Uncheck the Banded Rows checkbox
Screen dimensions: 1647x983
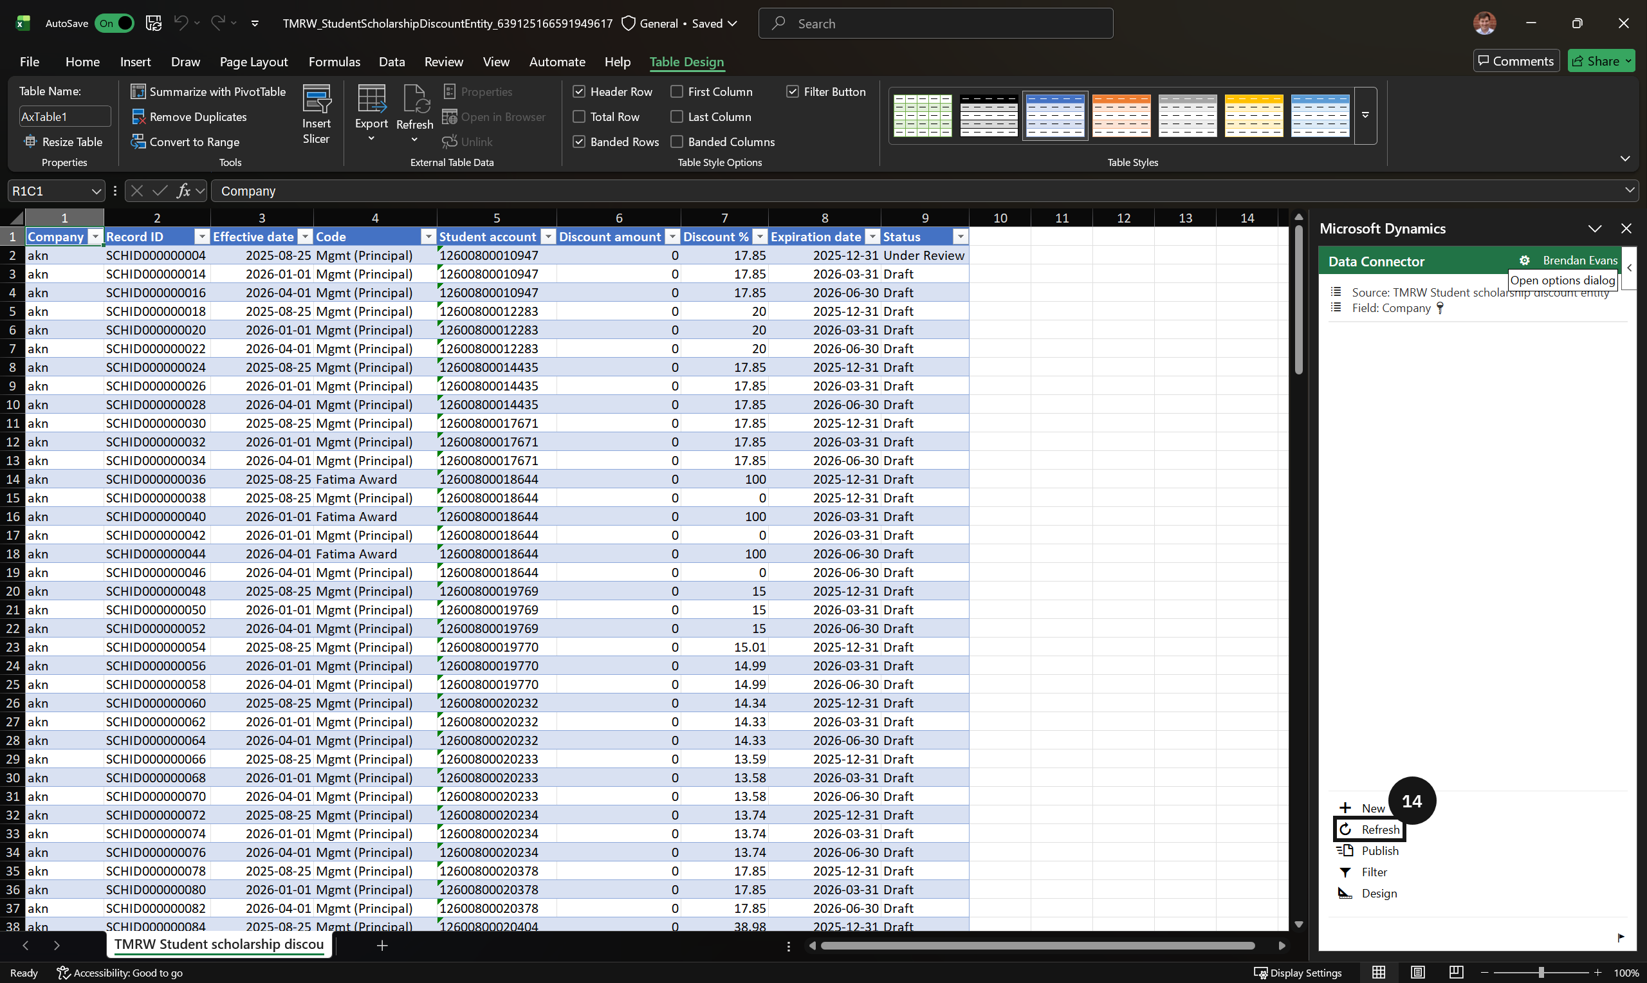(x=579, y=142)
